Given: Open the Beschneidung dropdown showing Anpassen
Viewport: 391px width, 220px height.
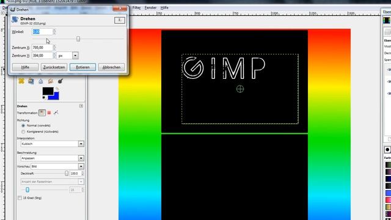Looking at the screenshot, I should tap(53, 158).
